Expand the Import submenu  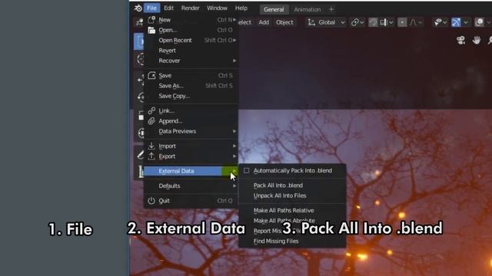point(191,146)
